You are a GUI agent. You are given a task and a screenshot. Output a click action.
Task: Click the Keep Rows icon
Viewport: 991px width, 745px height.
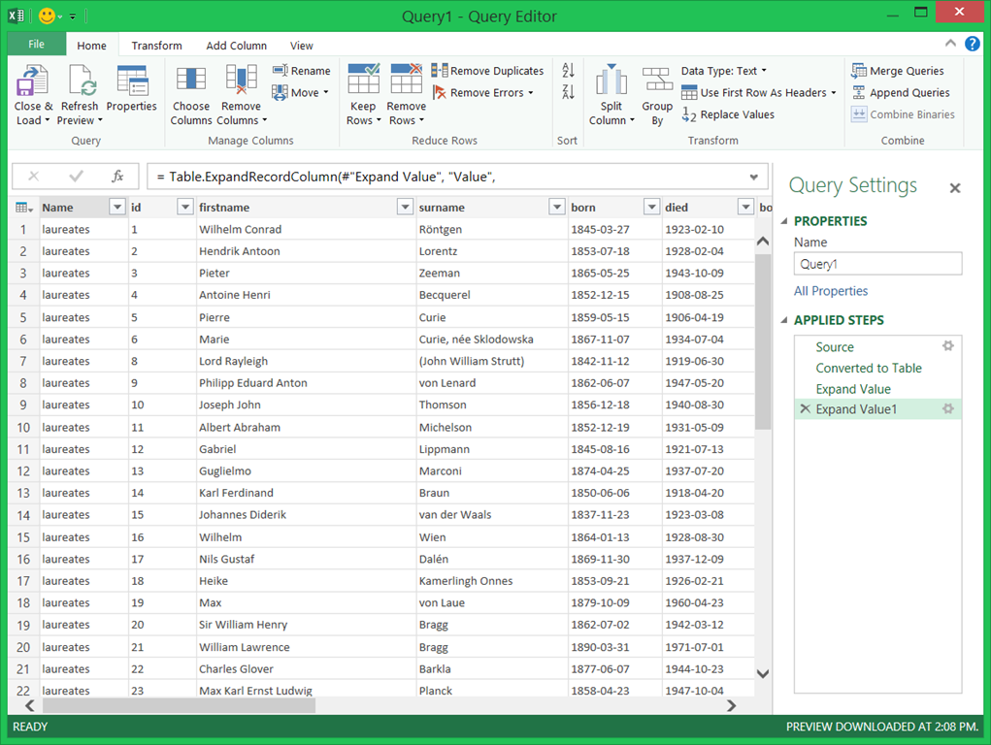point(363,81)
